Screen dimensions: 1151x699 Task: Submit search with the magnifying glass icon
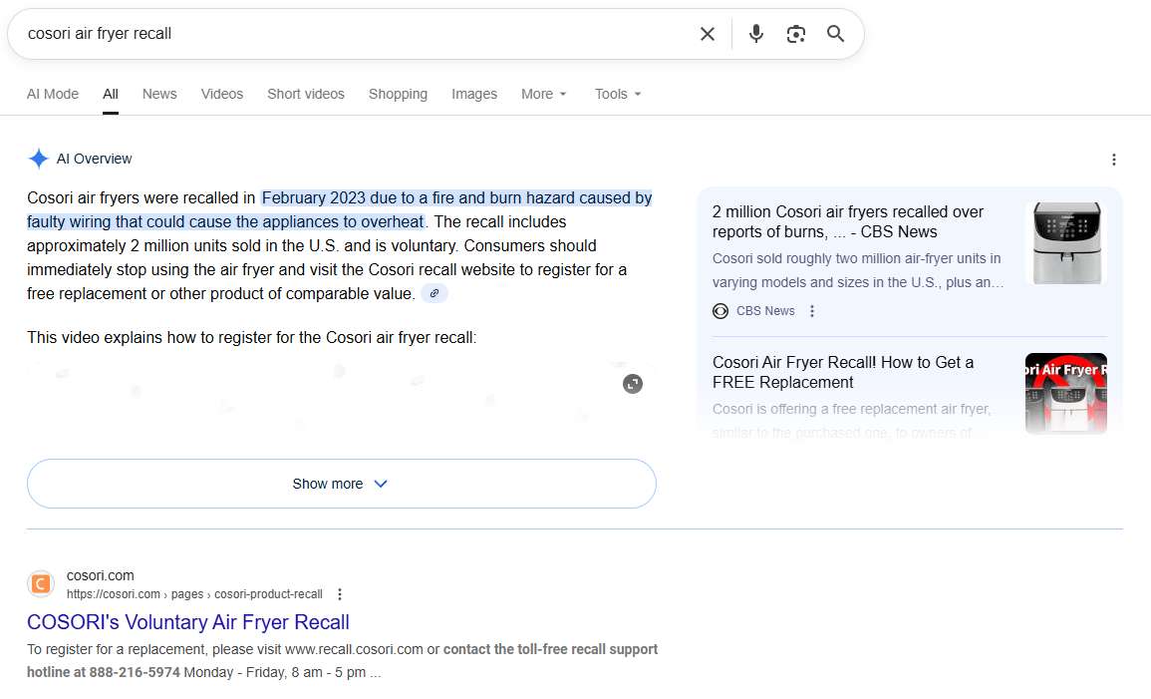[835, 34]
